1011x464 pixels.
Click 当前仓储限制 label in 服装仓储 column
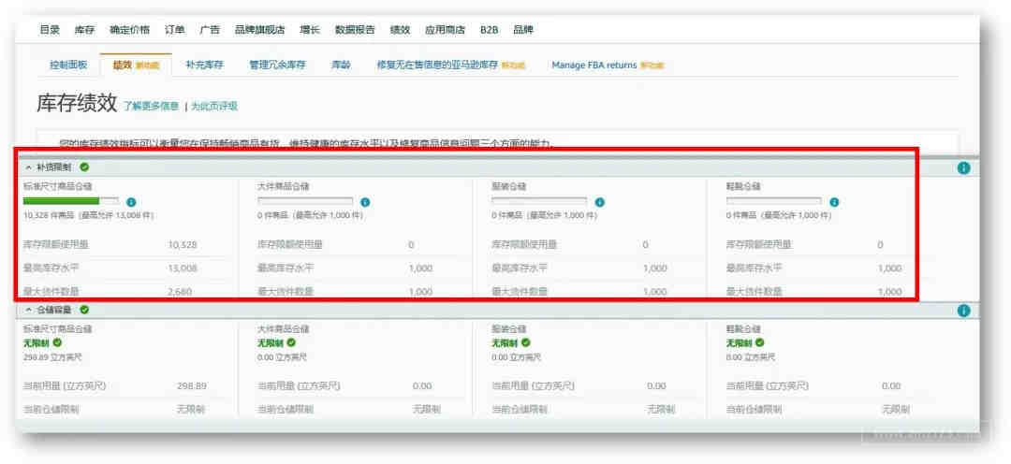(x=520, y=409)
